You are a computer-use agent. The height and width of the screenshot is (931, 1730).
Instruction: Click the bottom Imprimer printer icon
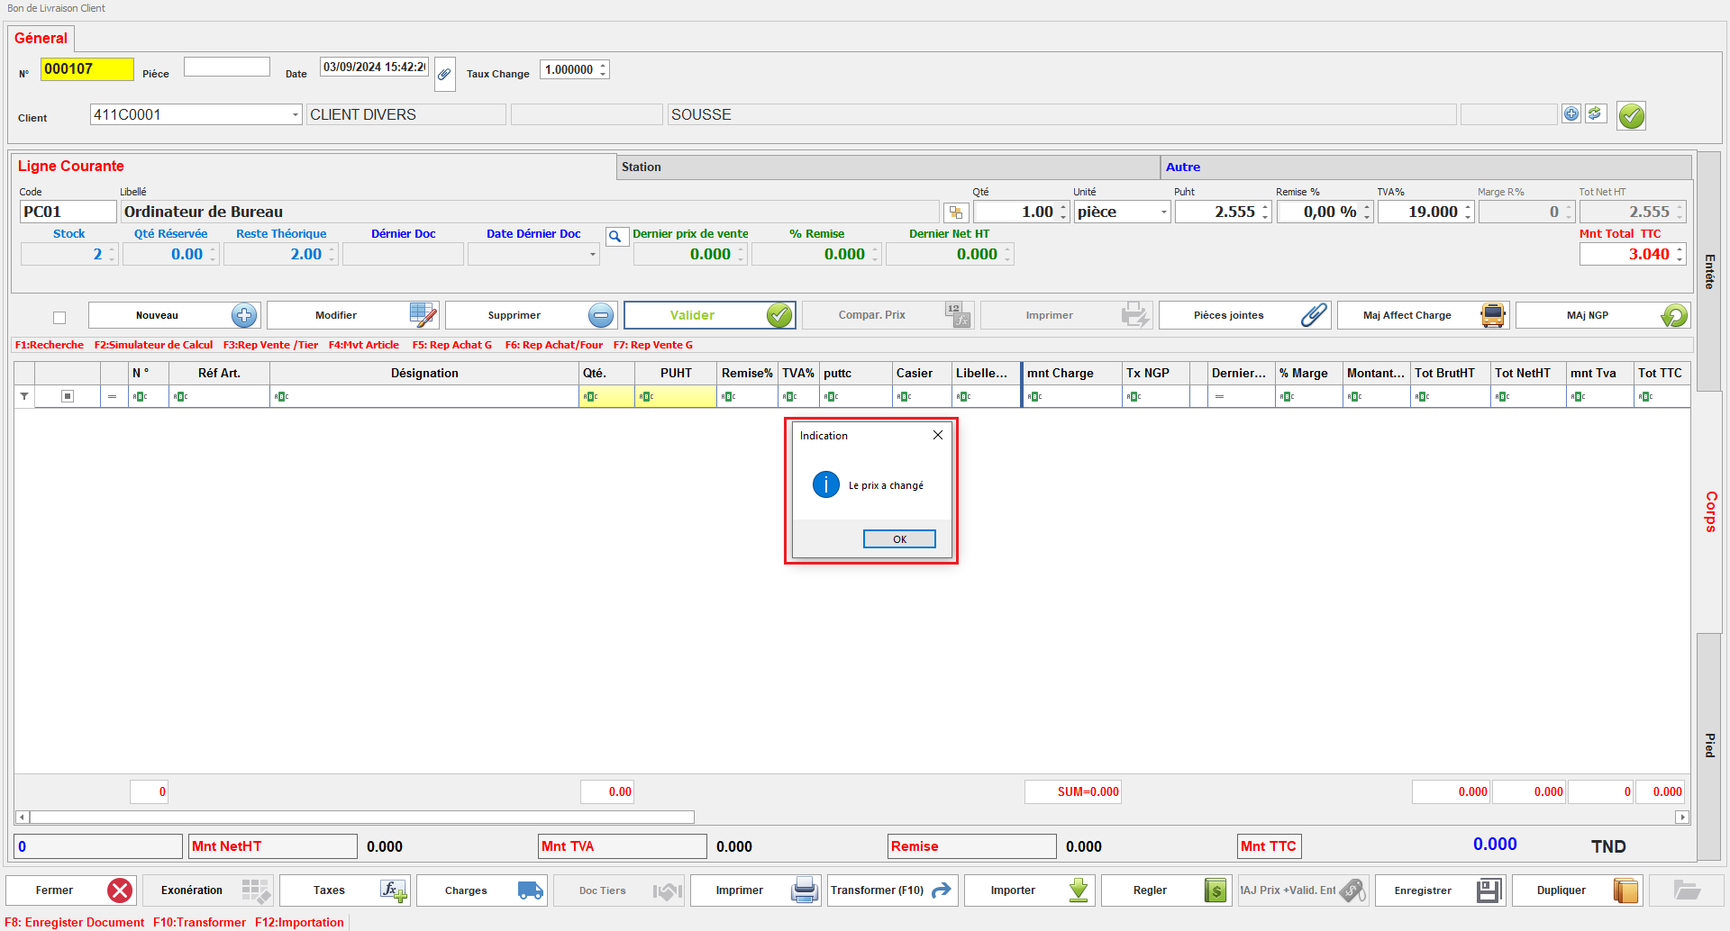click(x=804, y=890)
